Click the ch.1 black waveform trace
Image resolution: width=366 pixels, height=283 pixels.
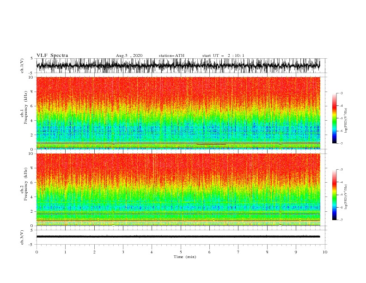pos(178,66)
